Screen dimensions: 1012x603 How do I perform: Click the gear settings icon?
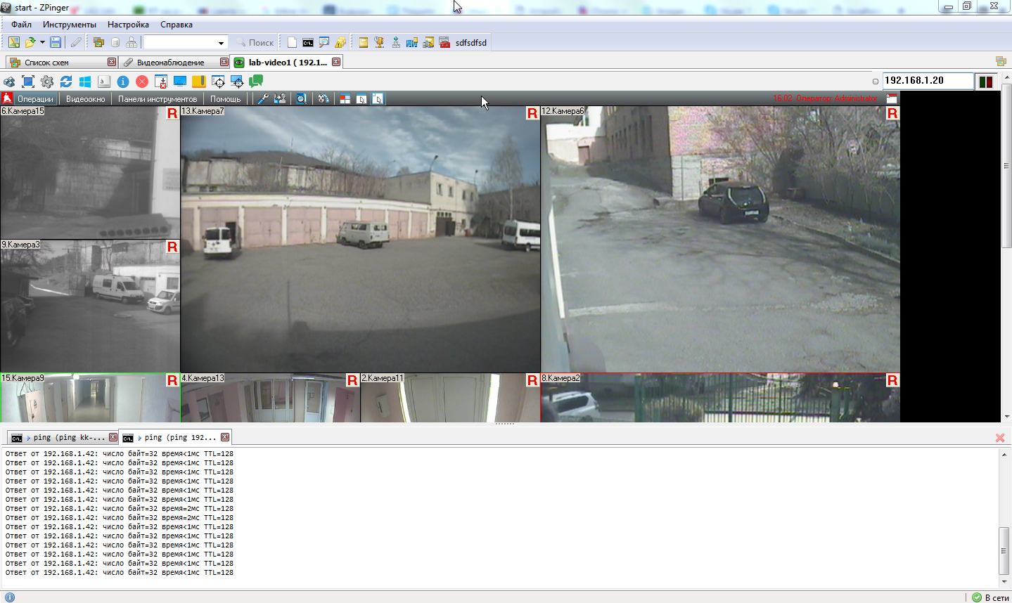(x=47, y=82)
